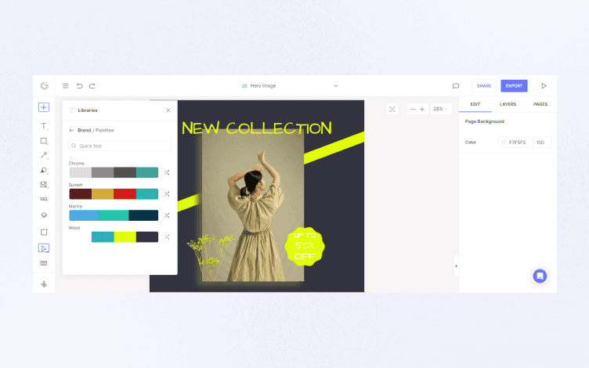The width and height of the screenshot is (589, 368).
Task: Zoom in with the plus button
Action: coord(422,110)
